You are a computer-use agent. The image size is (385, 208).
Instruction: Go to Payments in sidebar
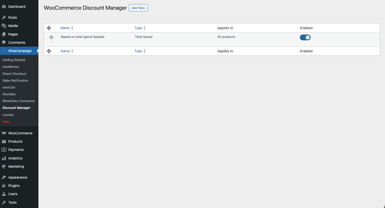tap(16, 150)
